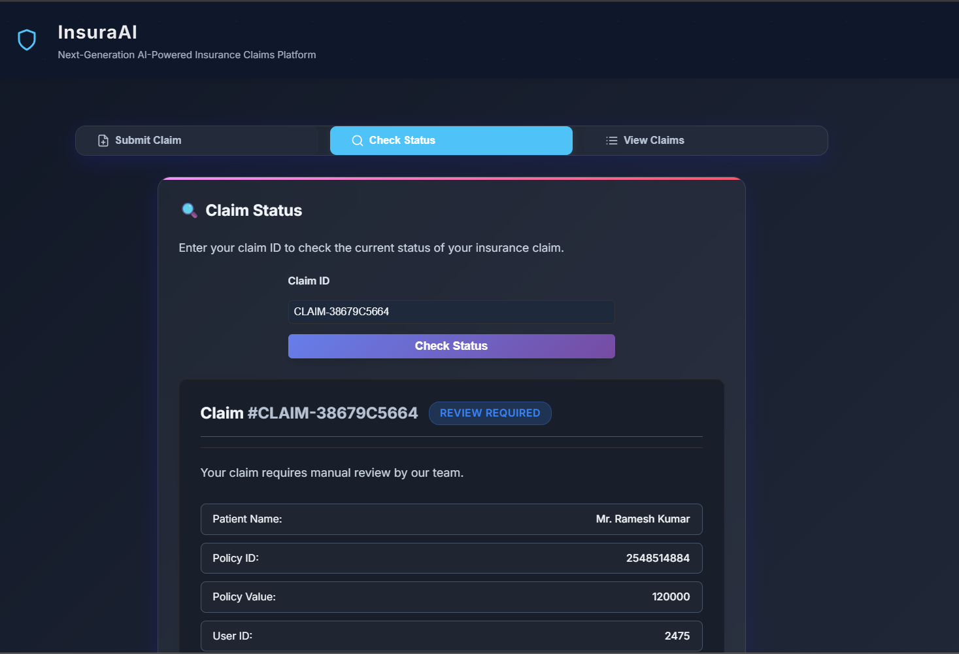959x654 pixels.
Task: Switch to the Check Status tab
Action: click(x=451, y=141)
